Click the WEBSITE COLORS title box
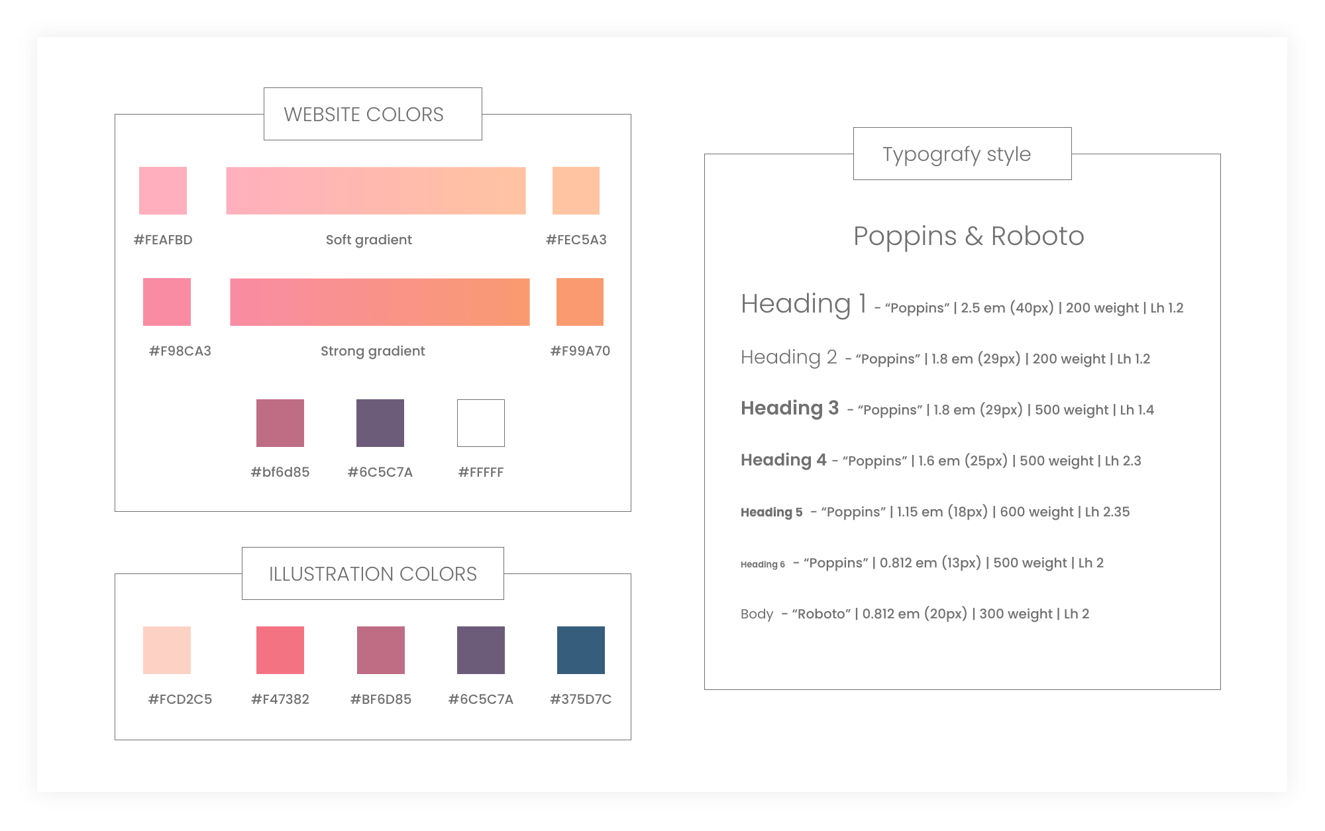1325x831 pixels. (x=372, y=114)
